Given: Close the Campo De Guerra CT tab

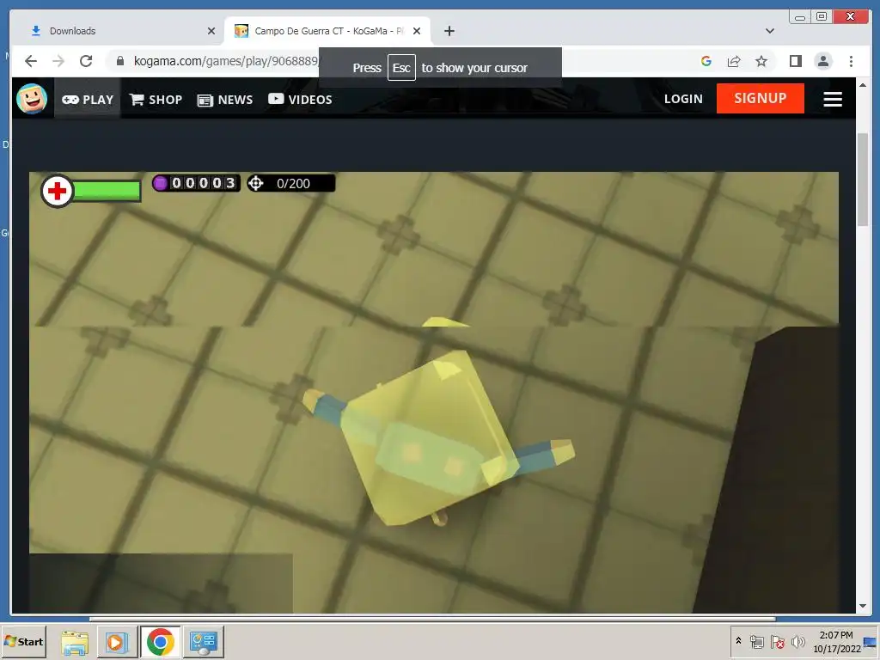Looking at the screenshot, I should point(417,31).
